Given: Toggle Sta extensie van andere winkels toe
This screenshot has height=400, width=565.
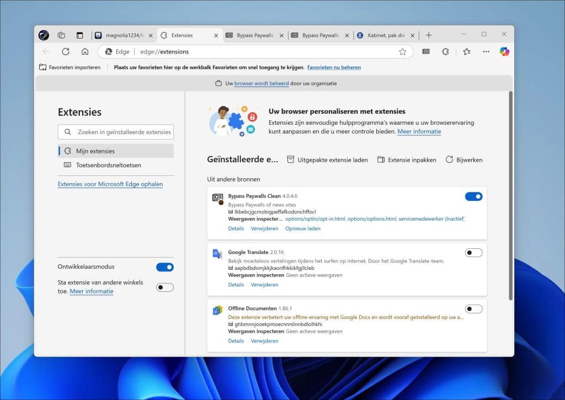Looking at the screenshot, I should point(164,287).
